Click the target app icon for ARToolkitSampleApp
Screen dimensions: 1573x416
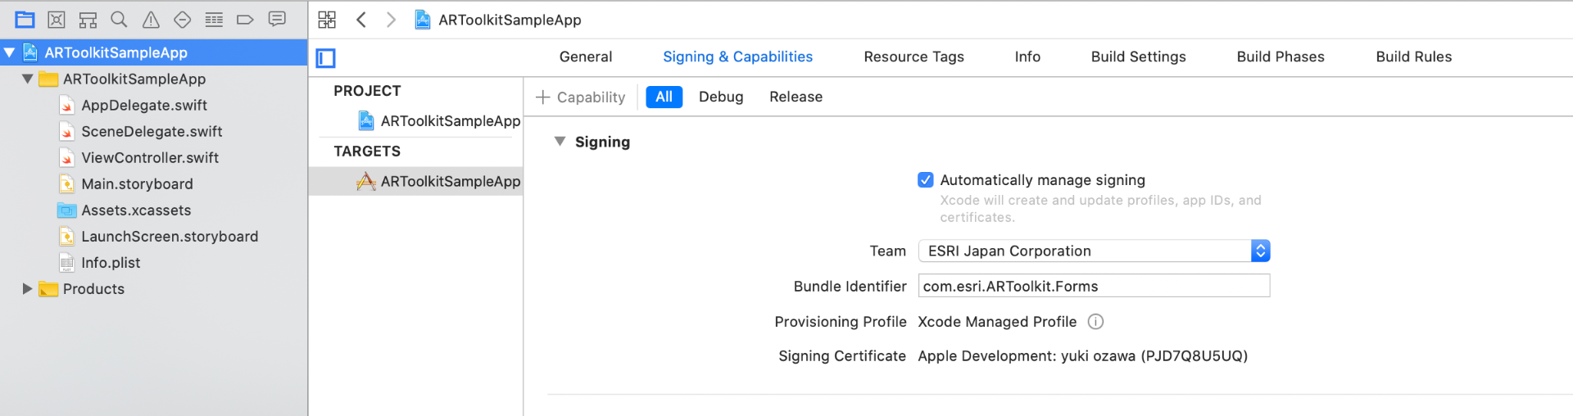coord(366,182)
